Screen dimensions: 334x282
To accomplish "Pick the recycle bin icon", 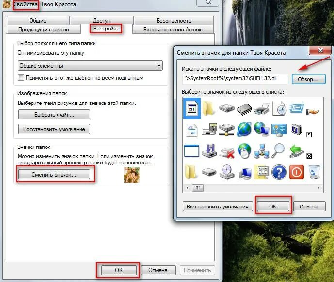I will tap(314, 172).
